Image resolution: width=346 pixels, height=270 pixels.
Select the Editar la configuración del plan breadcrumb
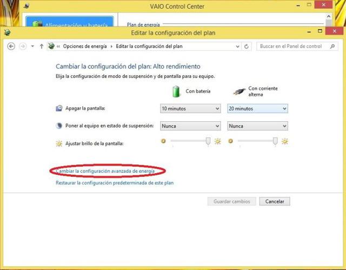(149, 47)
